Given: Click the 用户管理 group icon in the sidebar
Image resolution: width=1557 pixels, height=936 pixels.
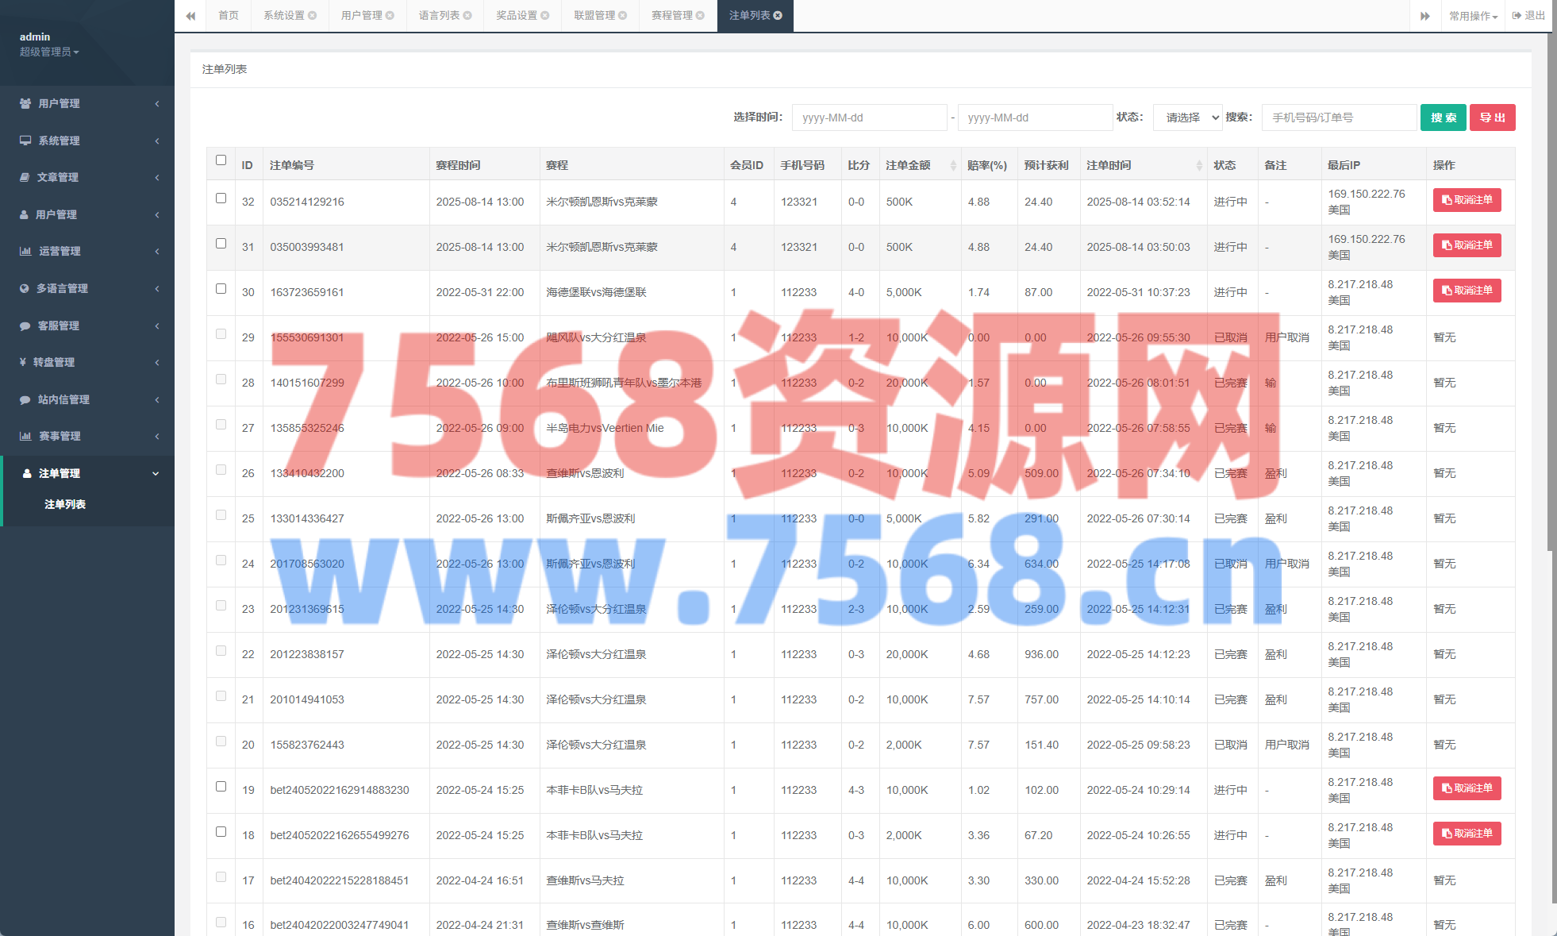Looking at the screenshot, I should [x=25, y=103].
